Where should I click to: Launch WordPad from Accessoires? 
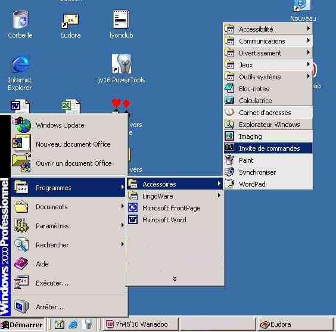[x=268, y=184]
